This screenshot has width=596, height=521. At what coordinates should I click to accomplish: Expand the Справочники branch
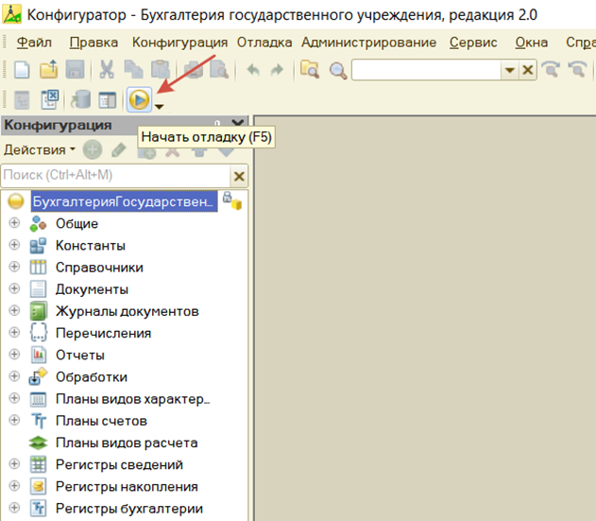click(x=14, y=267)
